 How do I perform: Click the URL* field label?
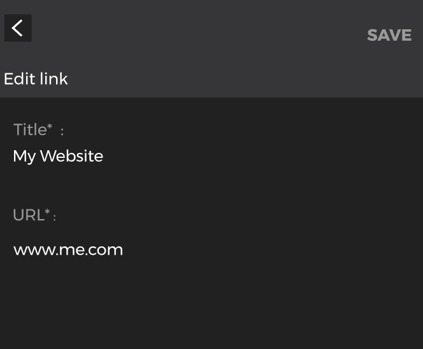pyautogui.click(x=34, y=215)
